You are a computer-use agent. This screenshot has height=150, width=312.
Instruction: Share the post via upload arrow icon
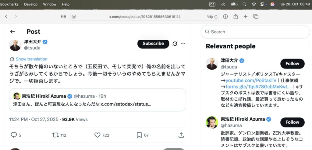(x=181, y=135)
